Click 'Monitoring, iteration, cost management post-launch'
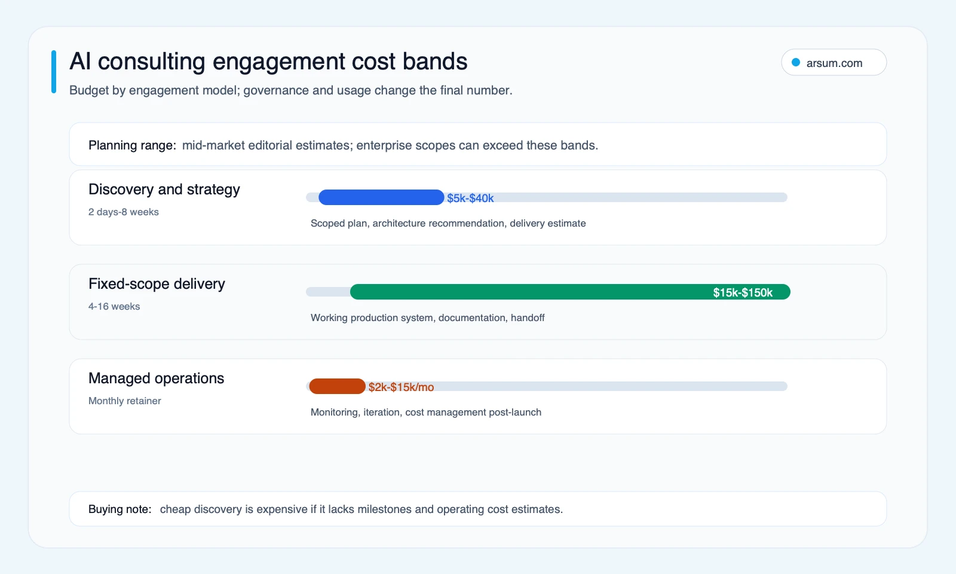This screenshot has height=574, width=956. point(426,413)
